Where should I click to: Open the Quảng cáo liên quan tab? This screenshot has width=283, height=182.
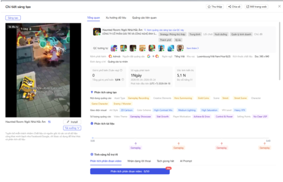coord(144,18)
